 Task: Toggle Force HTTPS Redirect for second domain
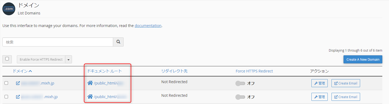(240, 97)
